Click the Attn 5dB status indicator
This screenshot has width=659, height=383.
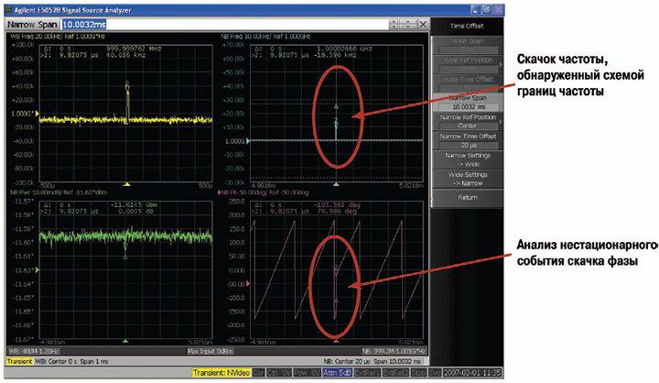337,373
